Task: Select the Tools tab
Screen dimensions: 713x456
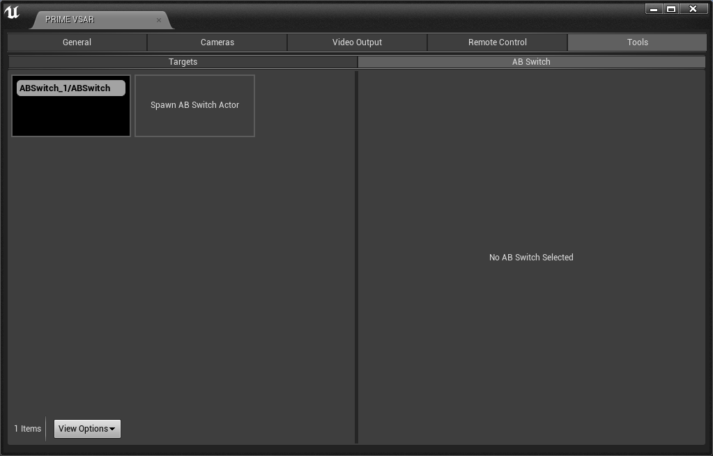Action: click(x=637, y=42)
